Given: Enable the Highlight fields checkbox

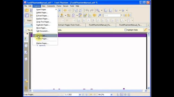Looking at the screenshot, I should click(126, 30).
